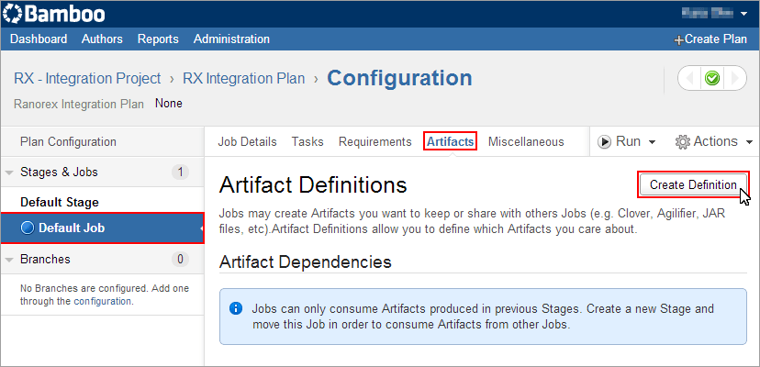Image resolution: width=760 pixels, height=367 pixels.
Task: Click green successful build status icon
Action: pyautogui.click(x=712, y=78)
